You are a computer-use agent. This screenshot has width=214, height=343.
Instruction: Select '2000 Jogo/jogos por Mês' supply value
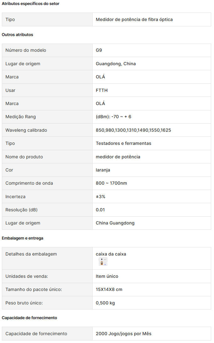pos(124,334)
